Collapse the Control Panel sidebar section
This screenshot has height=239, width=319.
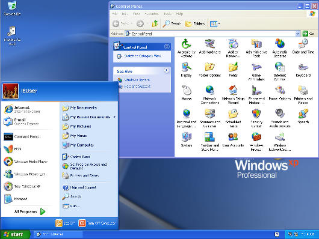point(167,47)
